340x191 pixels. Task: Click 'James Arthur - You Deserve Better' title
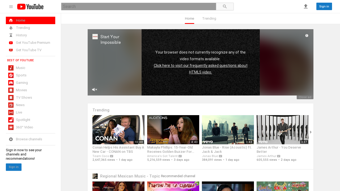[x=279, y=149]
